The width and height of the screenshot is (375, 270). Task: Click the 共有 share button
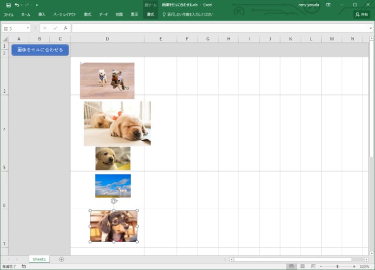[361, 13]
